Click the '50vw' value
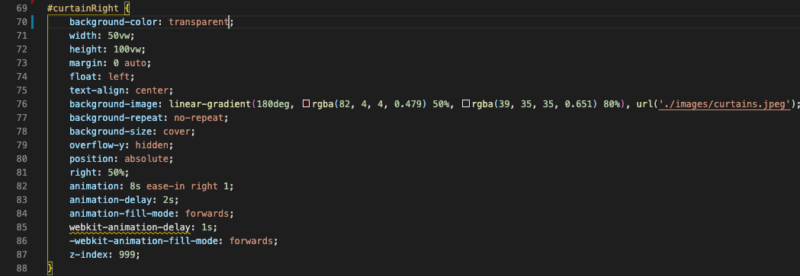Image resolution: width=800 pixels, height=276 pixels. click(x=120, y=36)
